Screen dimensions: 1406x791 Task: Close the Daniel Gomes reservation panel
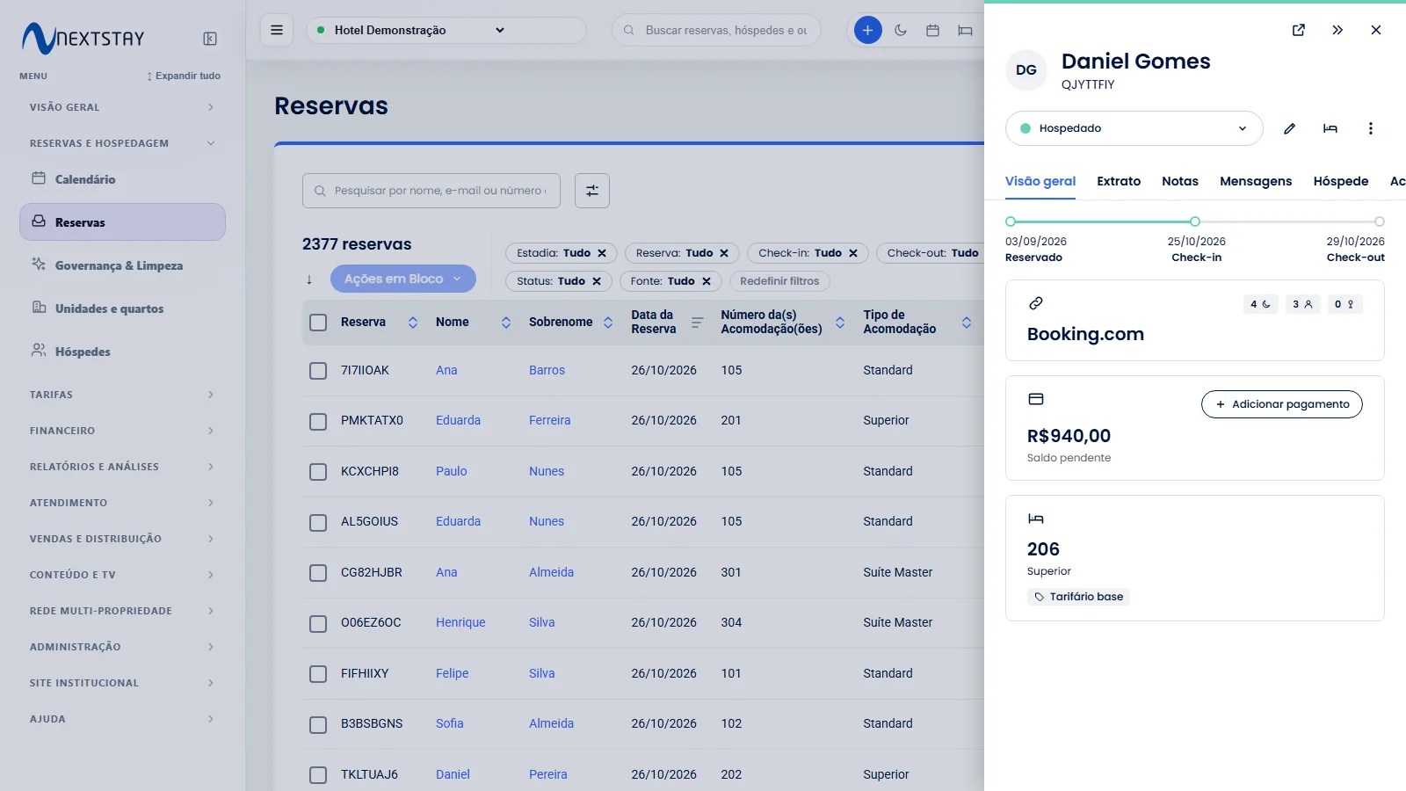(1376, 30)
